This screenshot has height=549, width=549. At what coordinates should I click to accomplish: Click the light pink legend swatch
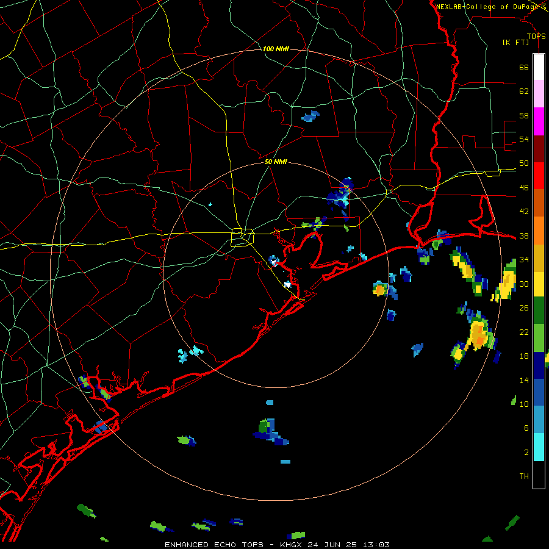point(539,93)
